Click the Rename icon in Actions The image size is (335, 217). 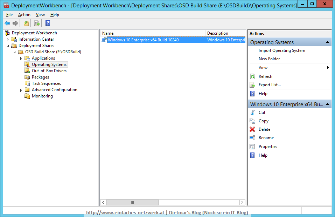[x=252, y=138]
